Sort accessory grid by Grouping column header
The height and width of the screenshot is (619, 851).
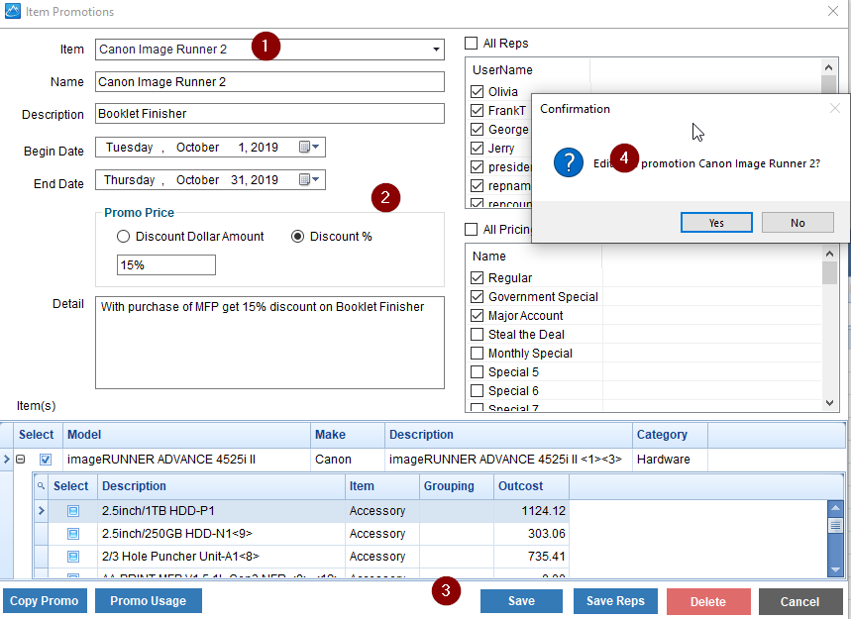coord(457,486)
